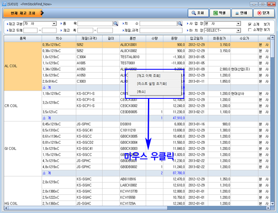Focus the 재고 두께 maximum field
Image resolution: width=278 pixels, height=213 pixels.
click(x=49, y=30)
